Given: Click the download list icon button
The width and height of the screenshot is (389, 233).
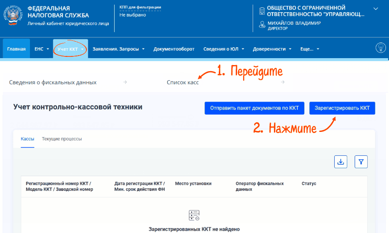Looking at the screenshot, I should 341,162.
